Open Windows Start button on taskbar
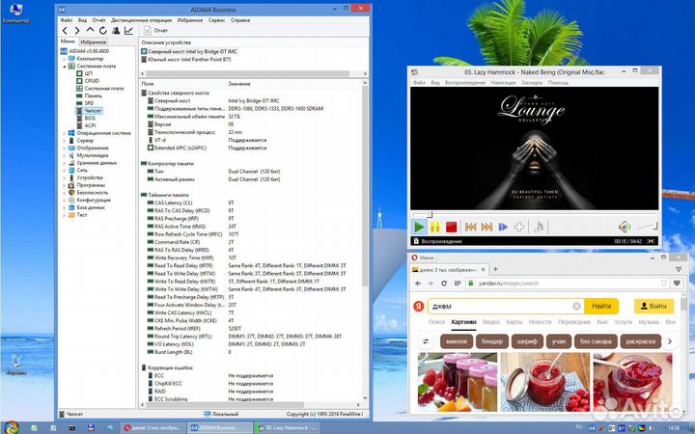 pyautogui.click(x=12, y=427)
